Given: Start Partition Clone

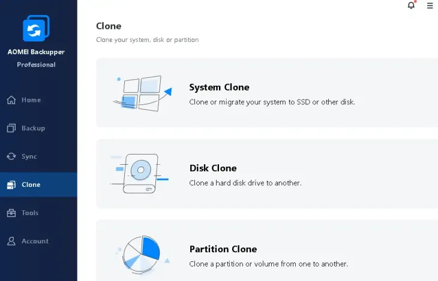Looking at the screenshot, I should click(x=223, y=249).
